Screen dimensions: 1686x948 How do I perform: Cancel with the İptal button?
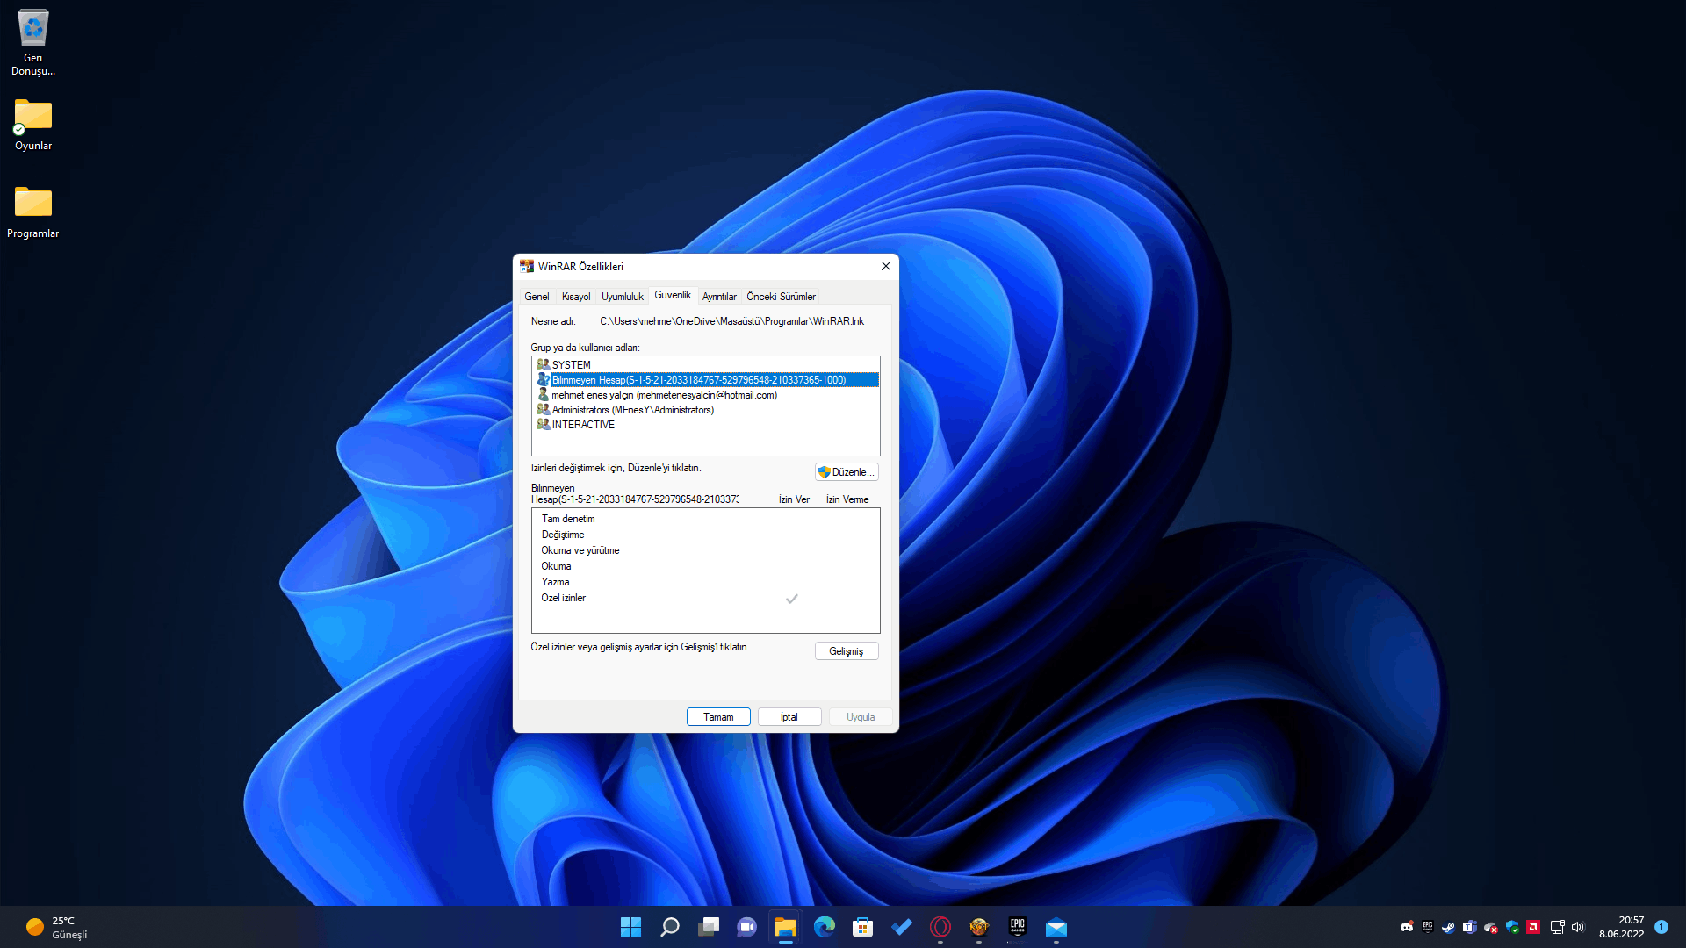(789, 717)
